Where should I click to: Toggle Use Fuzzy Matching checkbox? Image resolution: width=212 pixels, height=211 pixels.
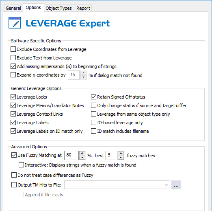point(14,155)
